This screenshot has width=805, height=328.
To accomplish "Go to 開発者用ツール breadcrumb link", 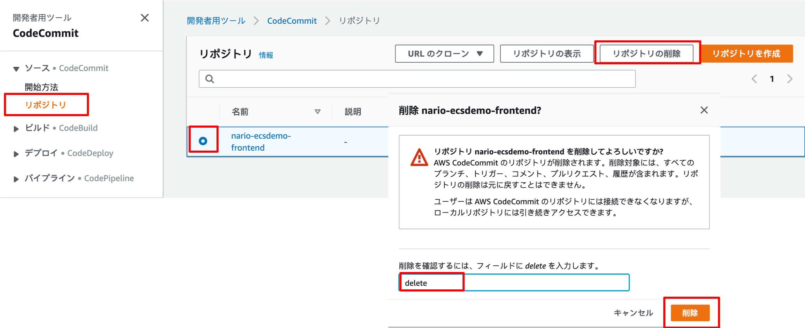I will 216,21.
